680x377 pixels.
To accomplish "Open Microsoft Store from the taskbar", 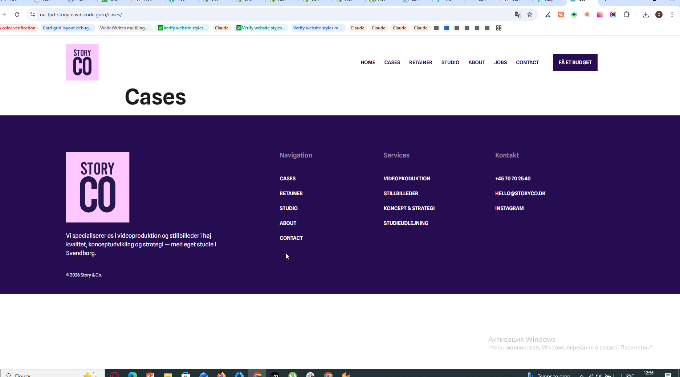I will pos(186,374).
